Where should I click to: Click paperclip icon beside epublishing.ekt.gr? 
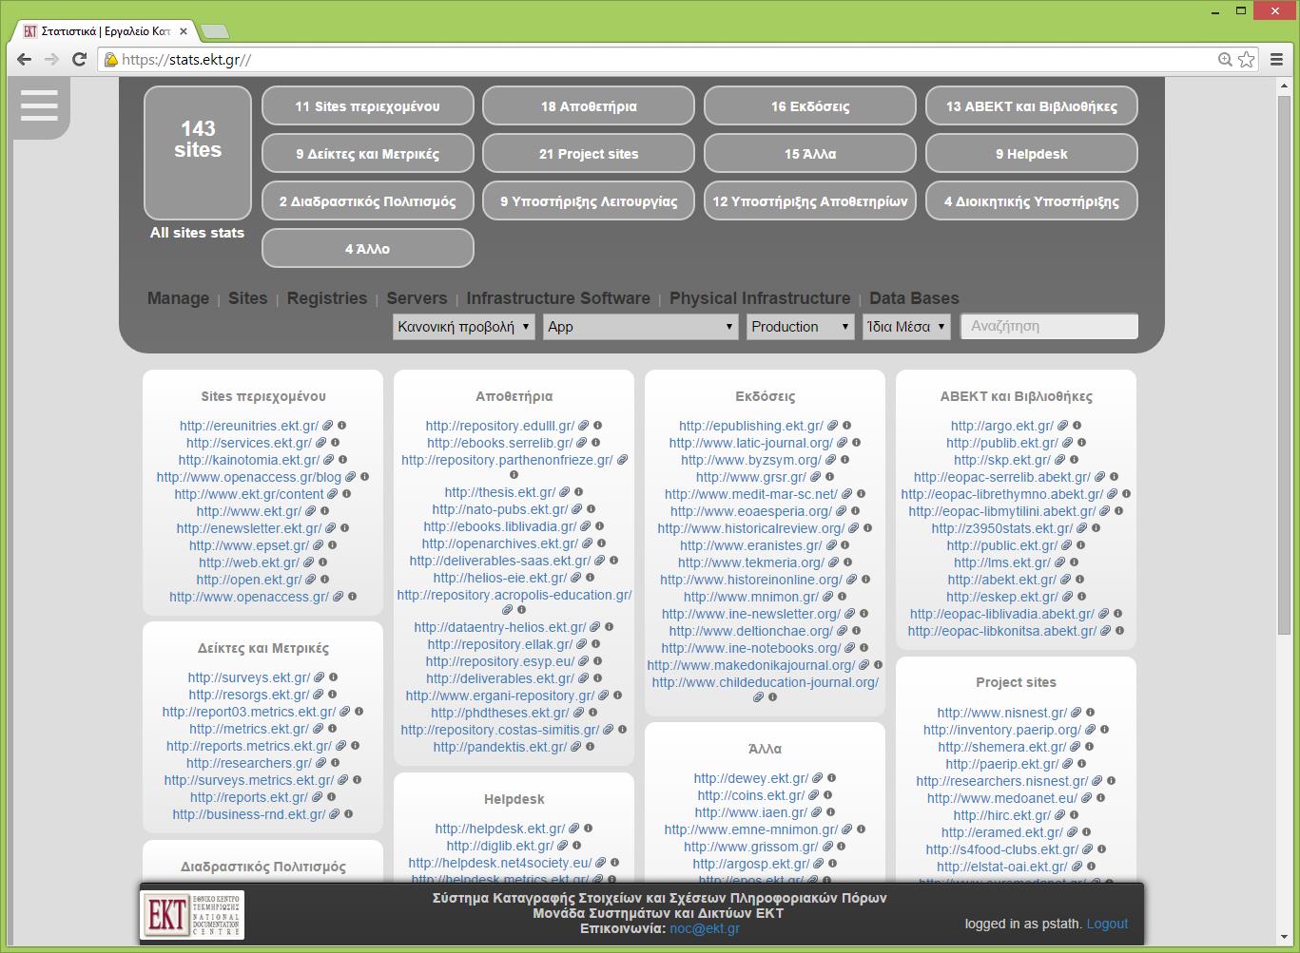832,426
